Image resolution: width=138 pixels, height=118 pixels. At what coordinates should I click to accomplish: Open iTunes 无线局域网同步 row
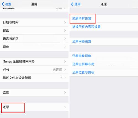point(34,61)
